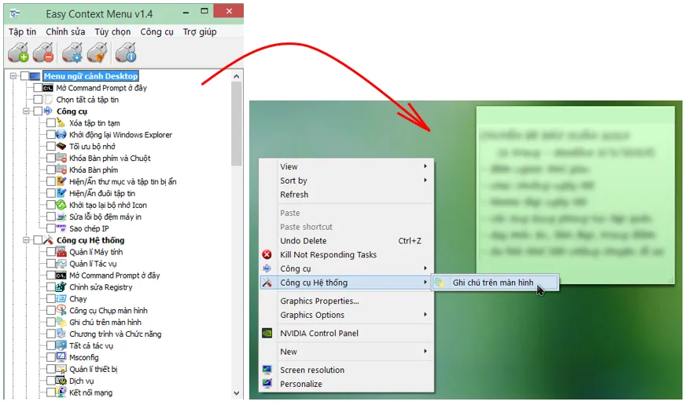Tick the first Mở Command Prompt ở đây checkbox under Menu ngữ cảnh Desktop
Viewport: 688px width, 405px height.
point(39,88)
